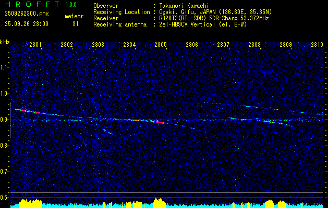The width and height of the screenshot is (328, 208).
Task: Click antenna 2el-HB9CV Vertical text
Action: pos(203,24)
